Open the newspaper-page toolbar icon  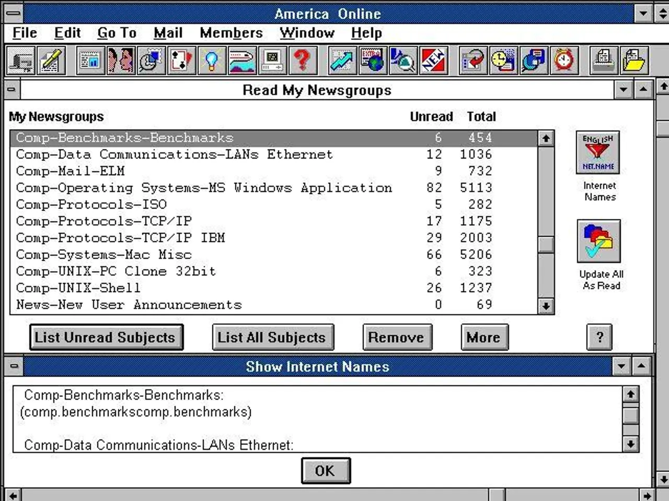90,61
